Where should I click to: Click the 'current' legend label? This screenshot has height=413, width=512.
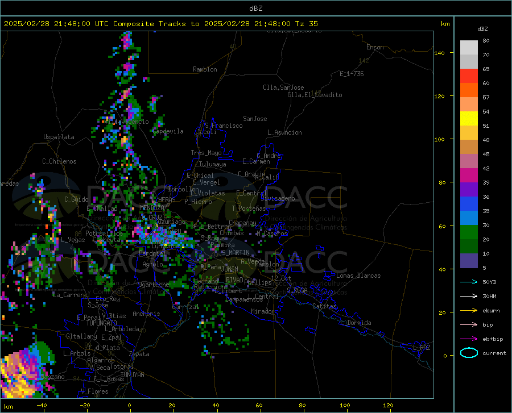(494, 353)
